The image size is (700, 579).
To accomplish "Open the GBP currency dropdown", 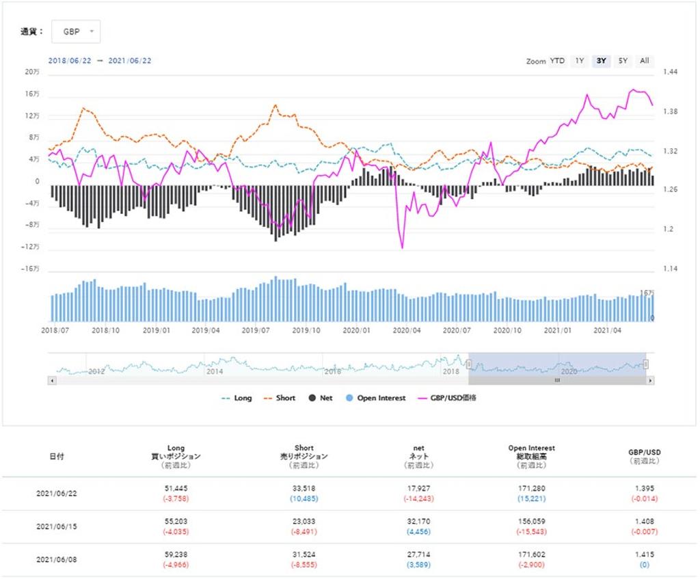I will (x=76, y=31).
